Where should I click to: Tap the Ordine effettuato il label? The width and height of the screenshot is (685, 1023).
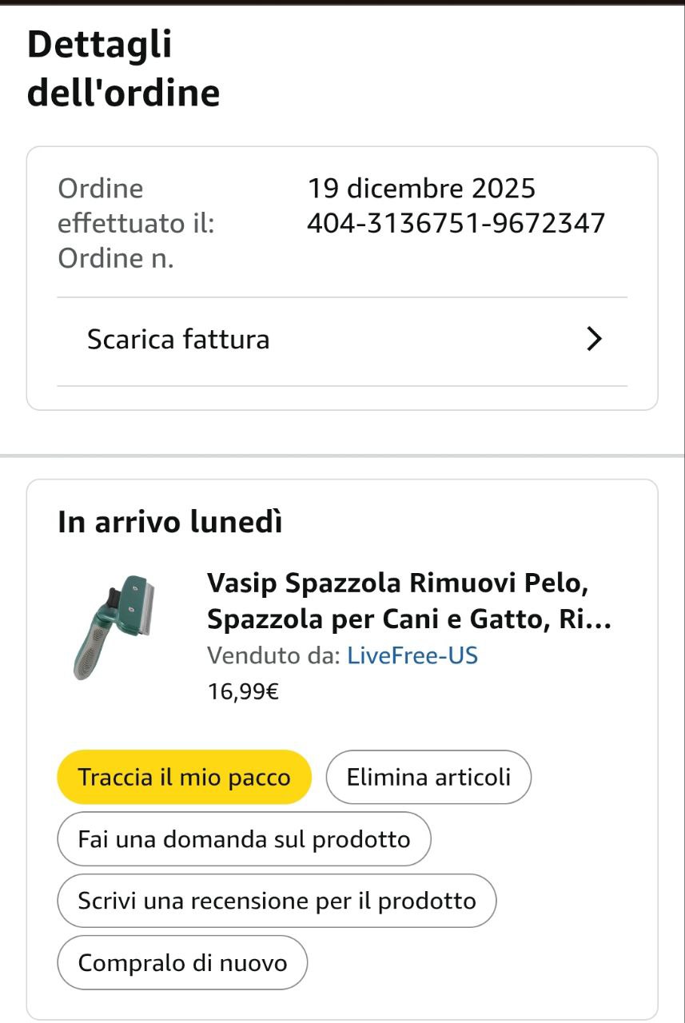(136, 206)
